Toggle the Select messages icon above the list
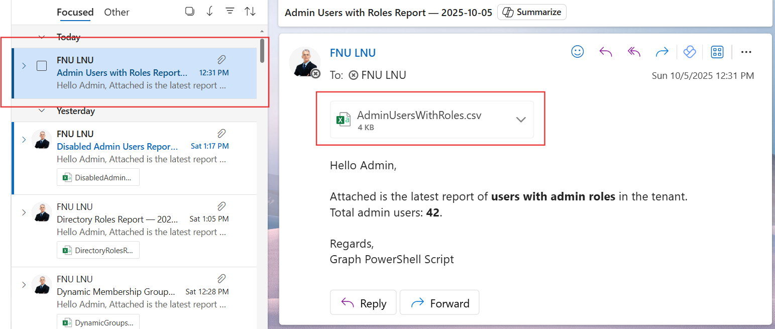This screenshot has height=329, width=775. (189, 12)
